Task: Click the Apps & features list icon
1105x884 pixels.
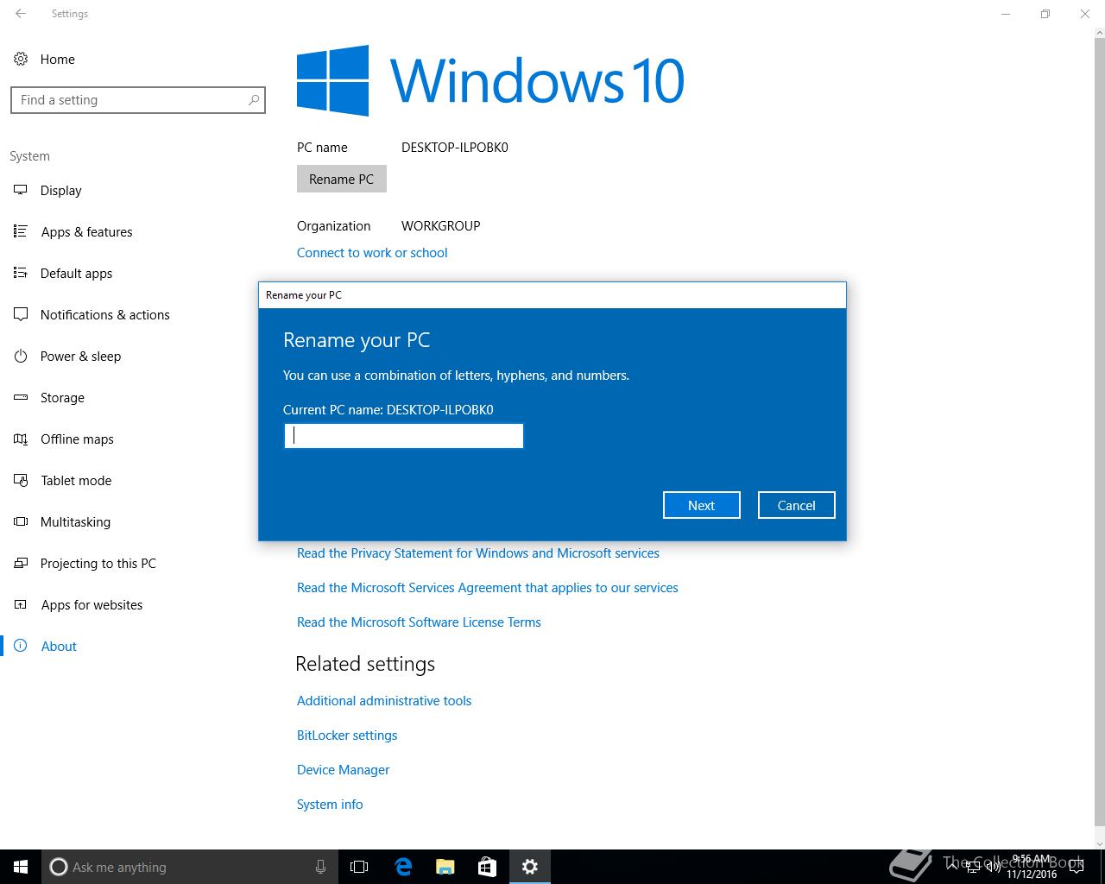Action: point(21,231)
